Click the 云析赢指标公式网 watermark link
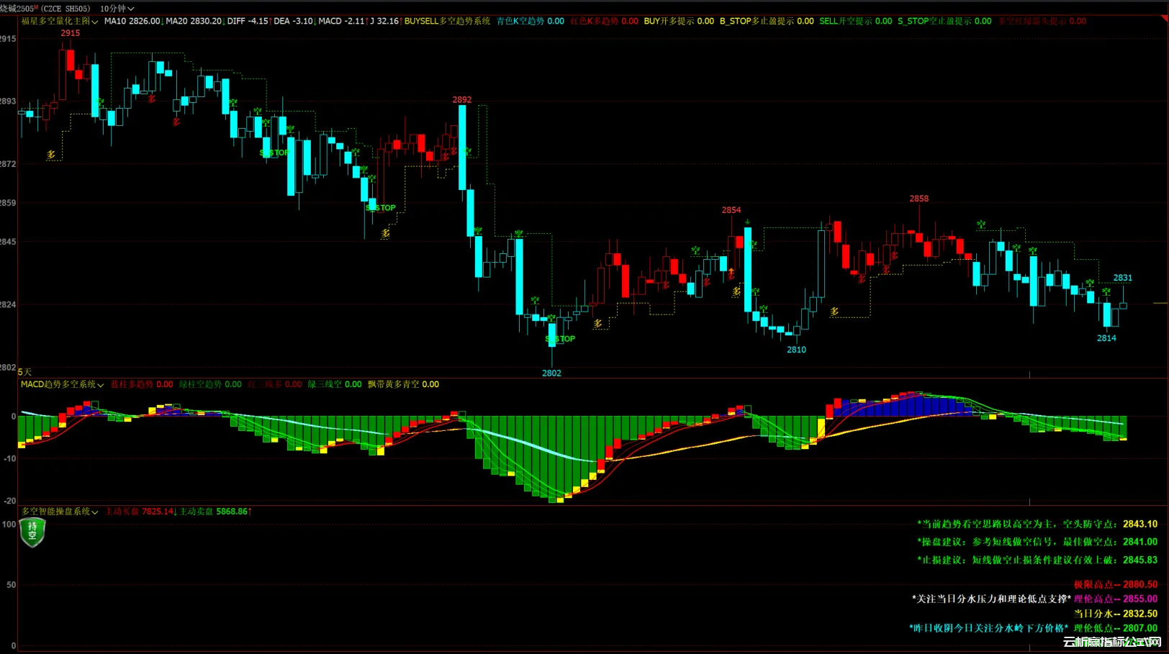Viewport: 1169px width, 654px height. click(x=1112, y=642)
